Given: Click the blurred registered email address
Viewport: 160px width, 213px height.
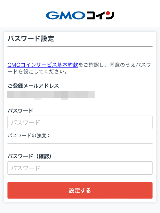Looking at the screenshot, I should coord(51,95).
